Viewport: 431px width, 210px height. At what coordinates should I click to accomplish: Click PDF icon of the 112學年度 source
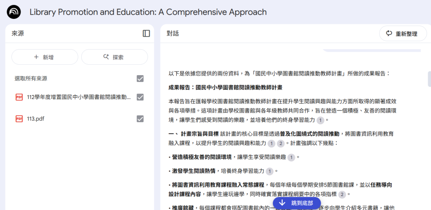click(19, 97)
